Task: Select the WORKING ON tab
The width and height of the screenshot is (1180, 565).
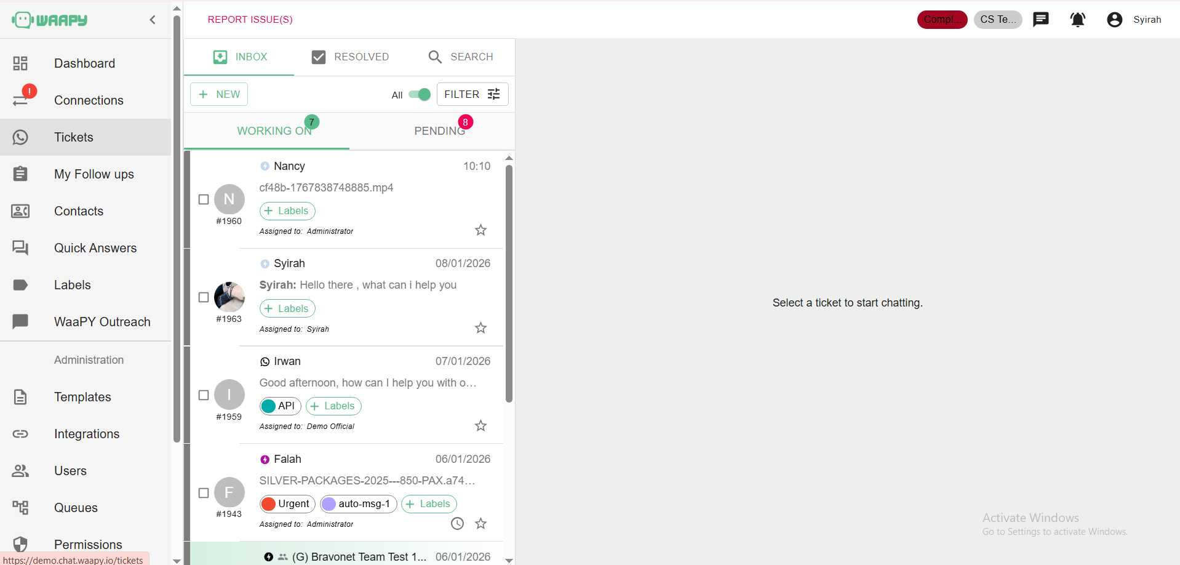Action: [267, 131]
